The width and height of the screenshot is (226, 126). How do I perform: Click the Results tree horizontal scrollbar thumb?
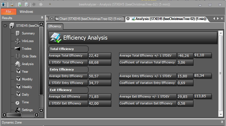tap(14, 115)
